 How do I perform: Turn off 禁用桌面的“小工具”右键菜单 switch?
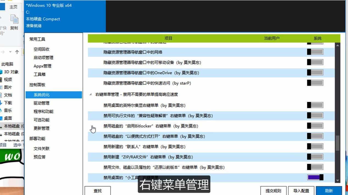point(315,177)
